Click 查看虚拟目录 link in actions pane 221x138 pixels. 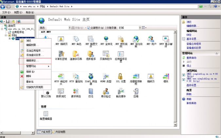coord(193,48)
